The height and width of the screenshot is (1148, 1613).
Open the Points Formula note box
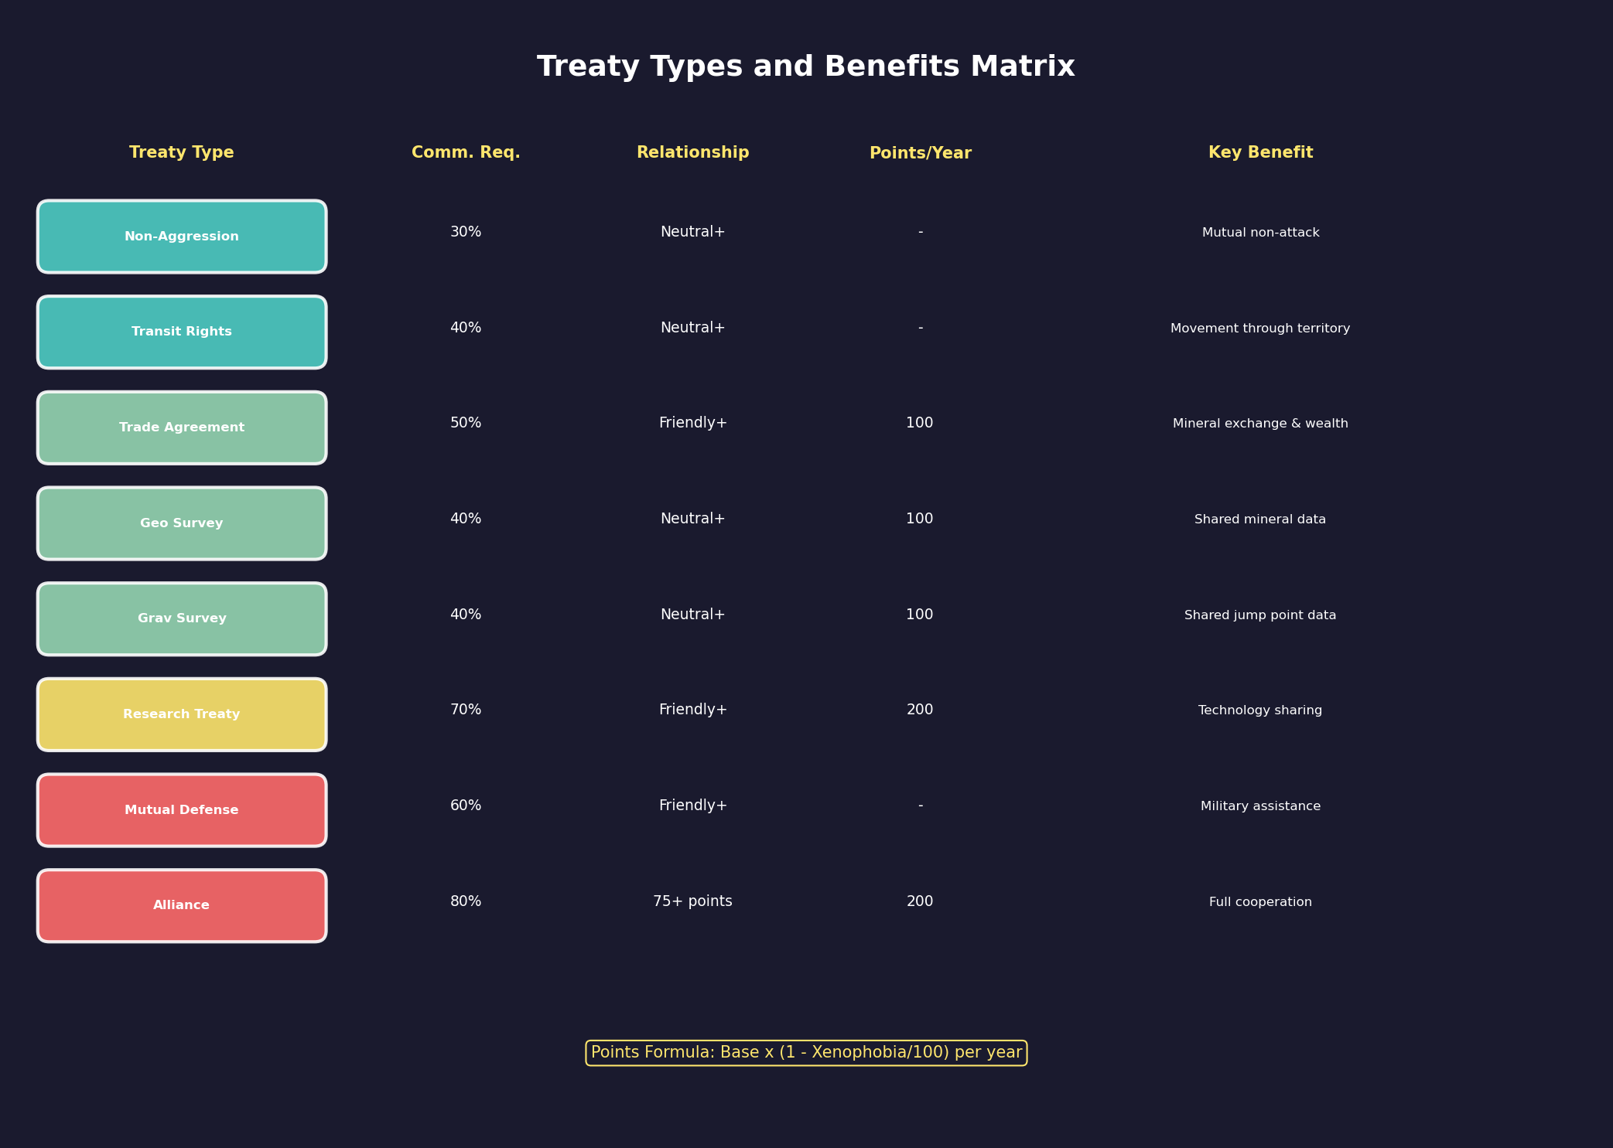pyautogui.click(x=807, y=1052)
